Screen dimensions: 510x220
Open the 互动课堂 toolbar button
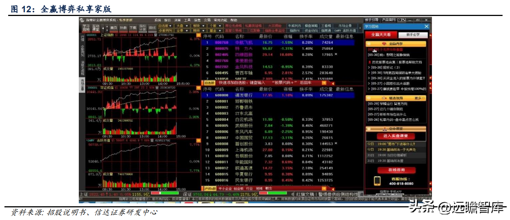click(x=96, y=27)
